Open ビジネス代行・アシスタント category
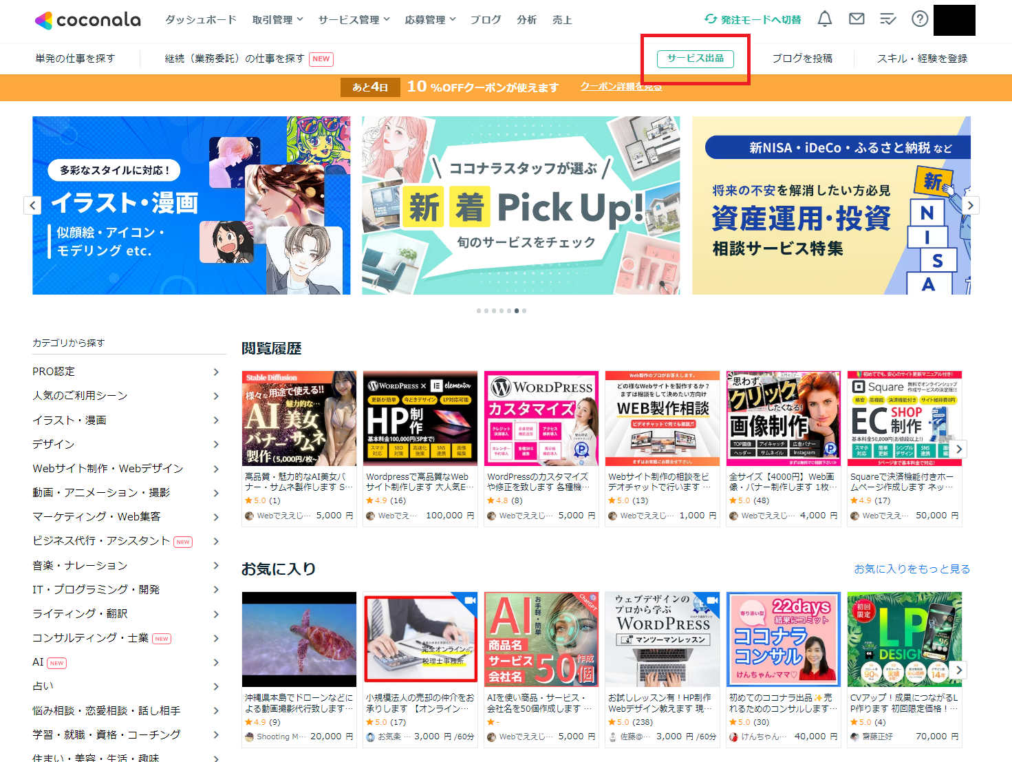 (101, 541)
